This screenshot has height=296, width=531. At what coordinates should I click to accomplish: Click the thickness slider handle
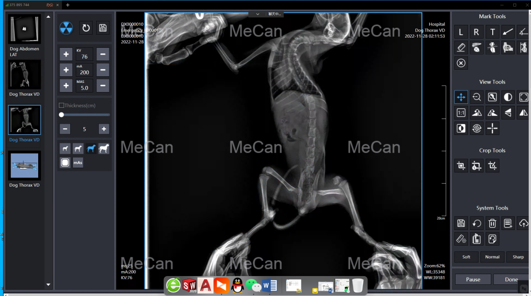coord(61,114)
